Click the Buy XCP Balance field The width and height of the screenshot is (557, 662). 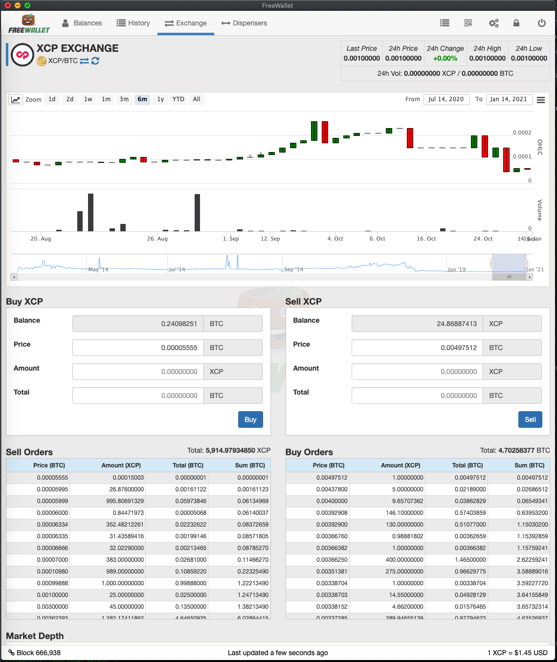(138, 324)
